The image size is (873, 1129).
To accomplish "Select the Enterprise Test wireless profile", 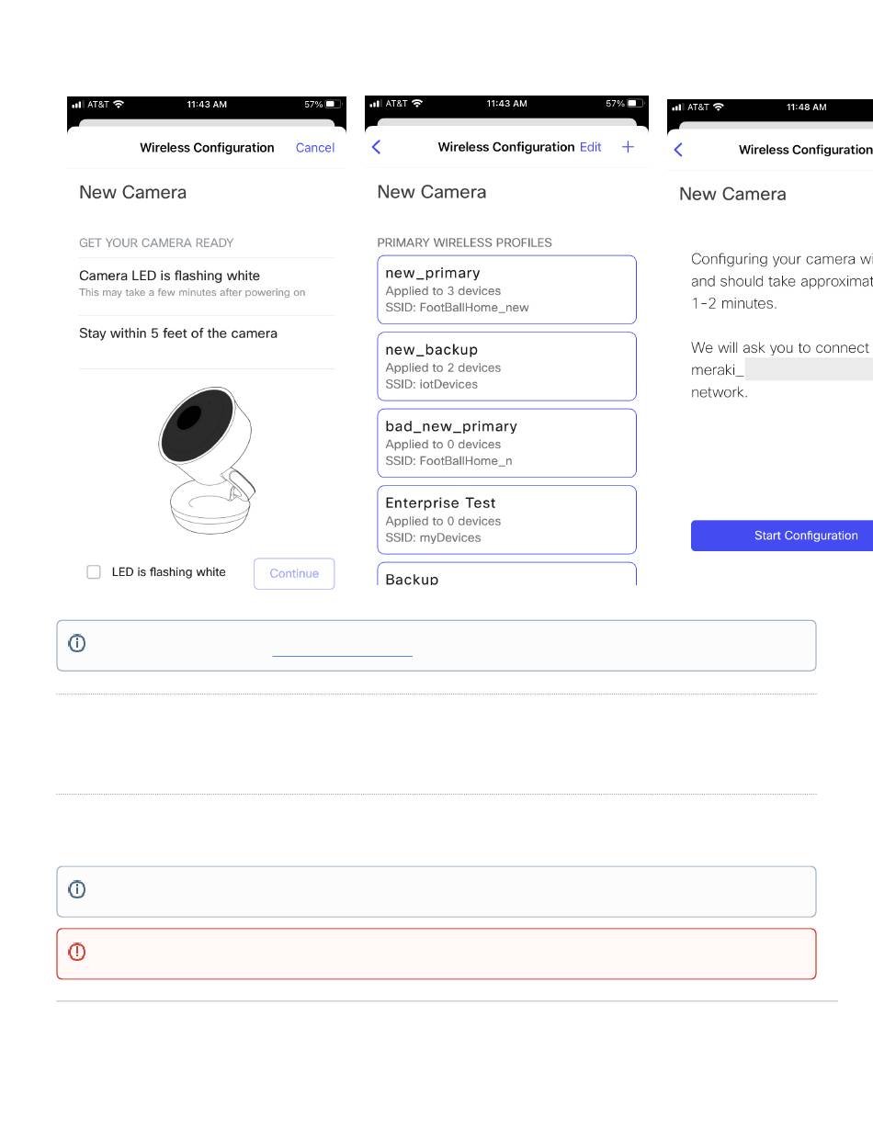I will (x=506, y=520).
